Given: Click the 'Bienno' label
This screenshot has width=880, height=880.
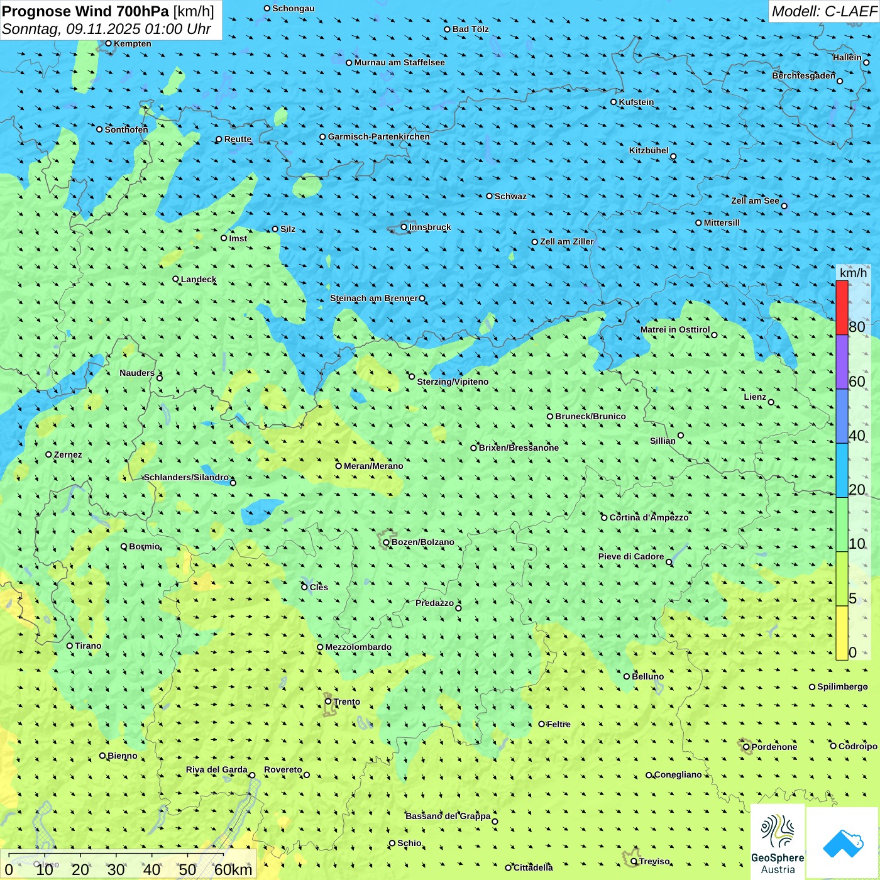Looking at the screenshot, I should click(122, 756).
